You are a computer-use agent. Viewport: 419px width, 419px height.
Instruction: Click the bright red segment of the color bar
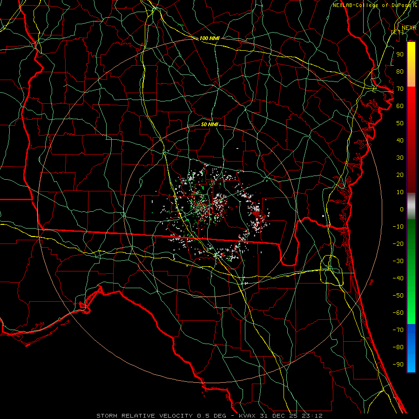pos(411,101)
